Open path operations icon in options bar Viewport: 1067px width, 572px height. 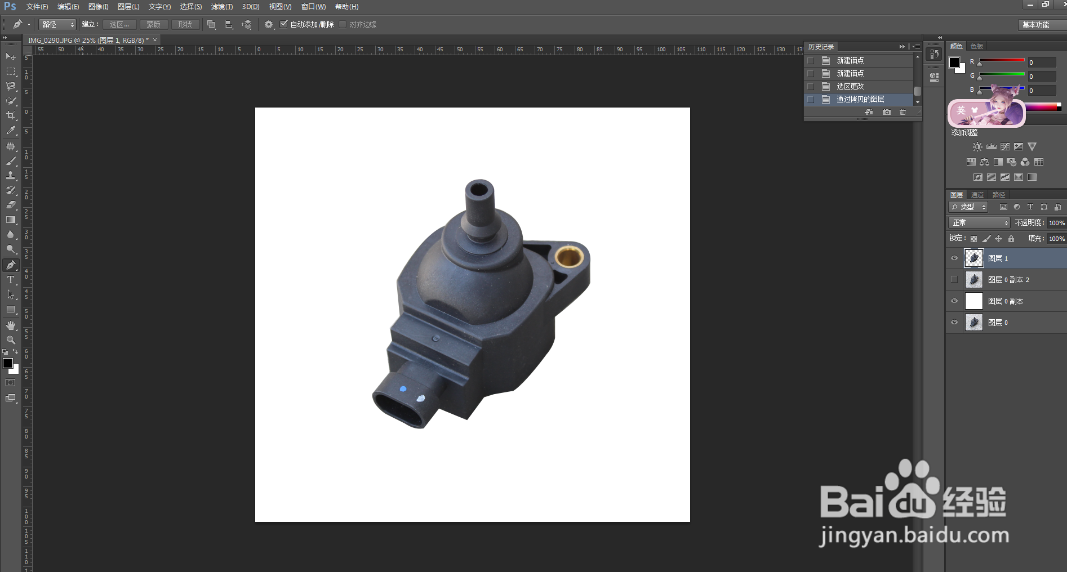[x=211, y=25]
